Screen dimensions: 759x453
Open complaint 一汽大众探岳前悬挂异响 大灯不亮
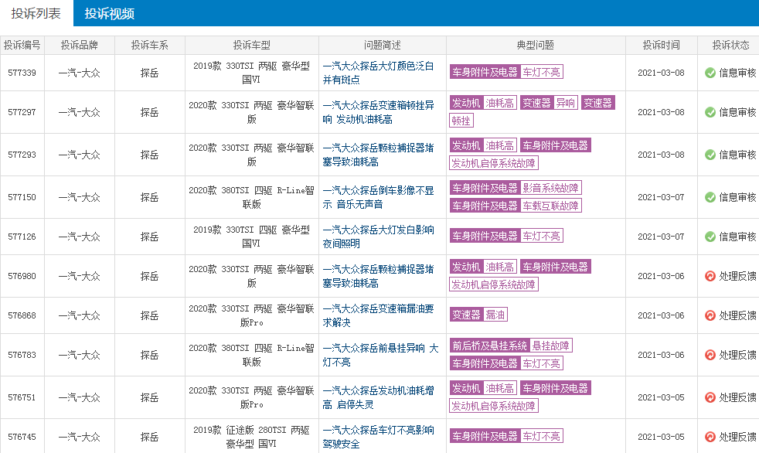(x=380, y=356)
